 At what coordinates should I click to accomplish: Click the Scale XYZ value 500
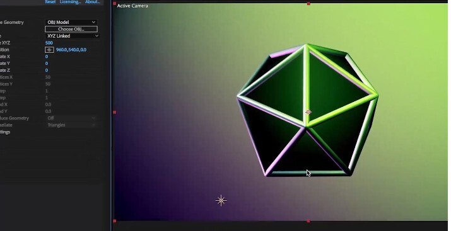click(49, 43)
